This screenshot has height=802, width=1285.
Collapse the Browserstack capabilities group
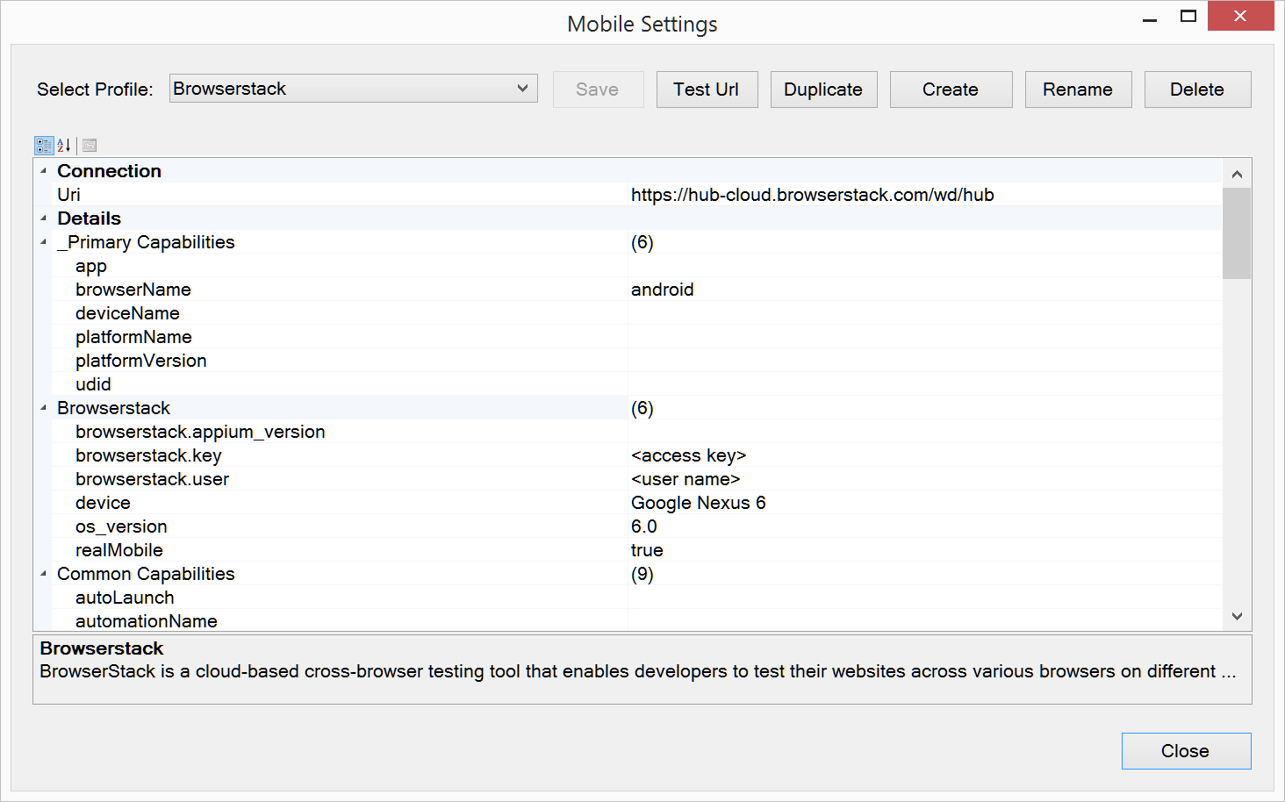point(43,408)
